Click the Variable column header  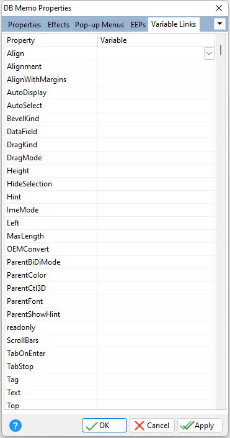point(156,40)
